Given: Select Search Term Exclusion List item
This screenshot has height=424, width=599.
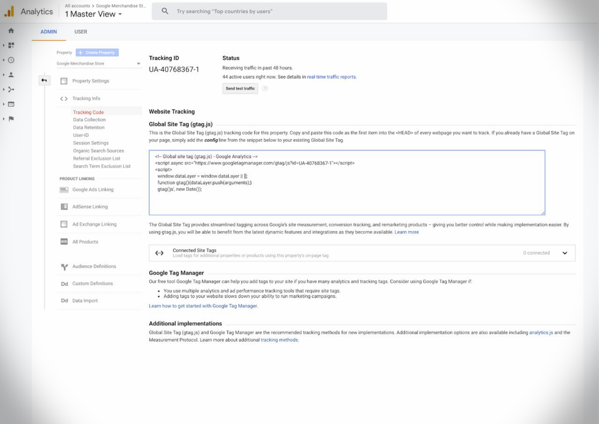Looking at the screenshot, I should click(x=102, y=166).
